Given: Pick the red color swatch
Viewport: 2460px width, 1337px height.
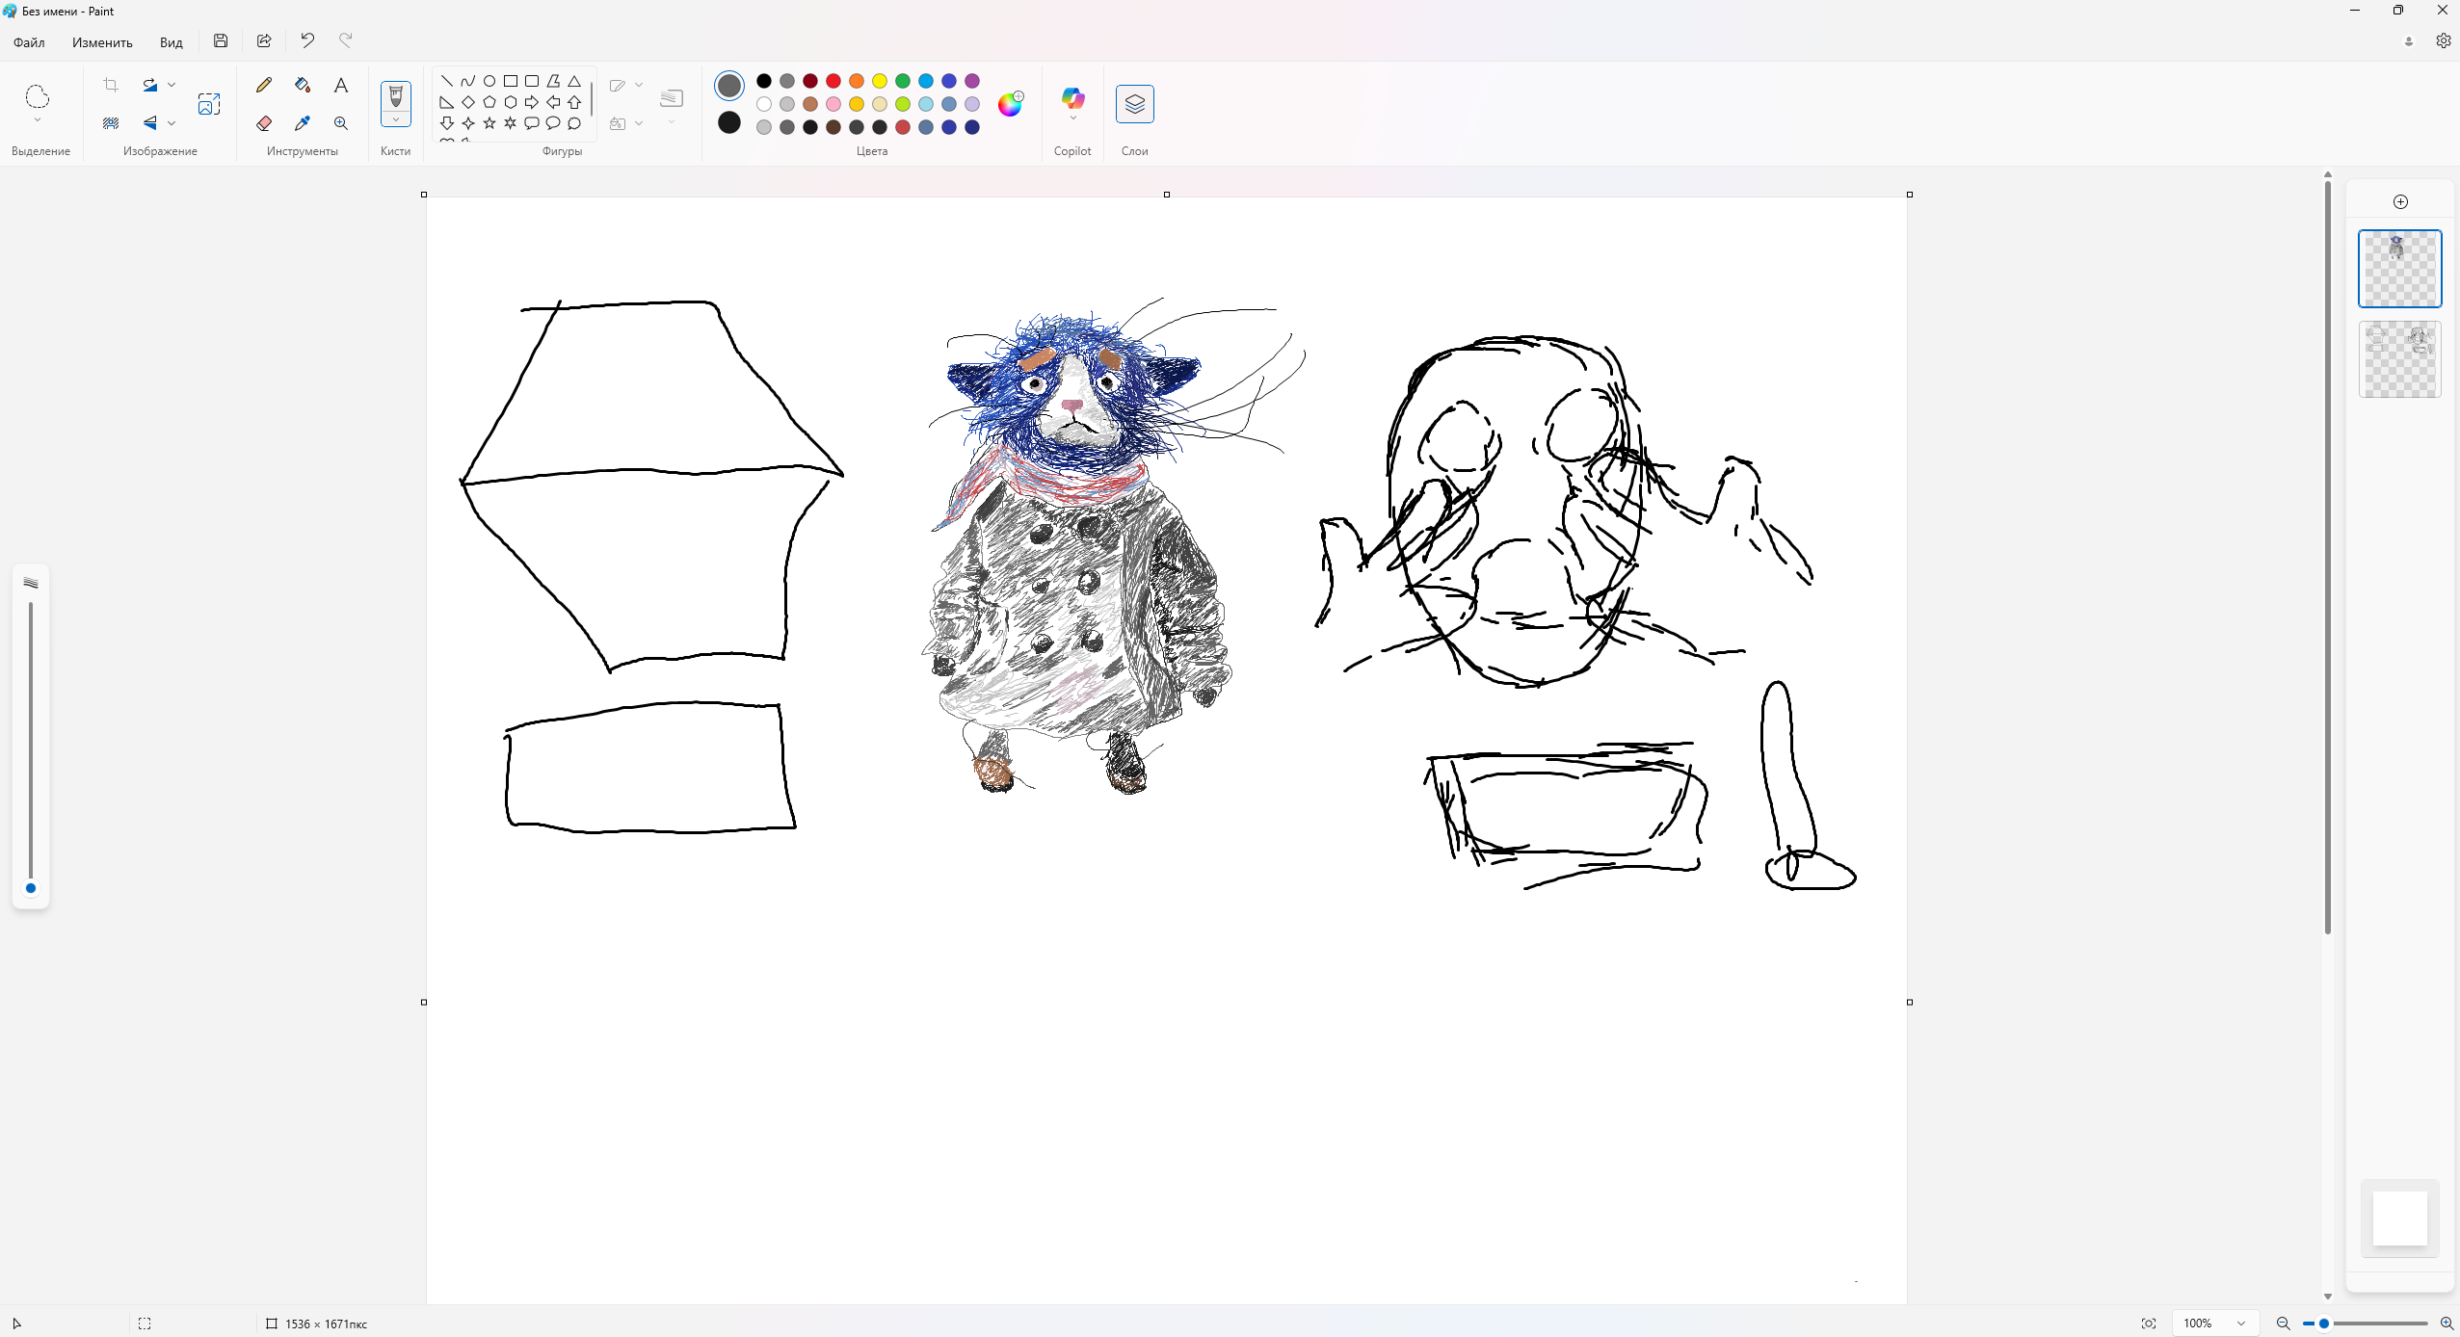Looking at the screenshot, I should (x=833, y=81).
